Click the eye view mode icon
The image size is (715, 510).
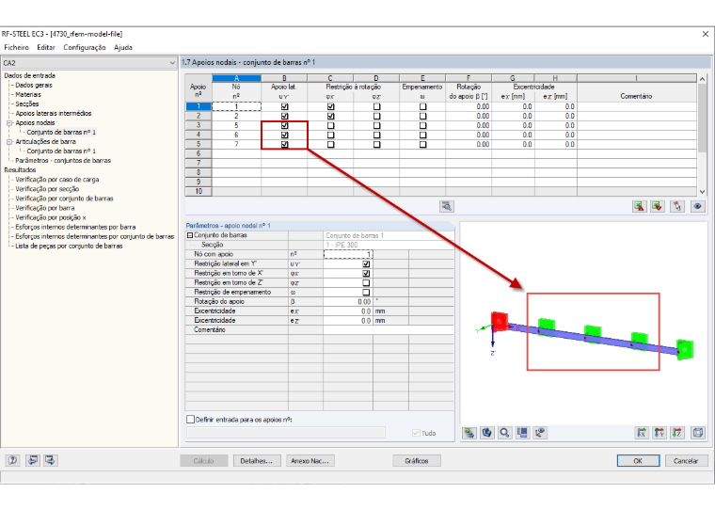click(697, 206)
